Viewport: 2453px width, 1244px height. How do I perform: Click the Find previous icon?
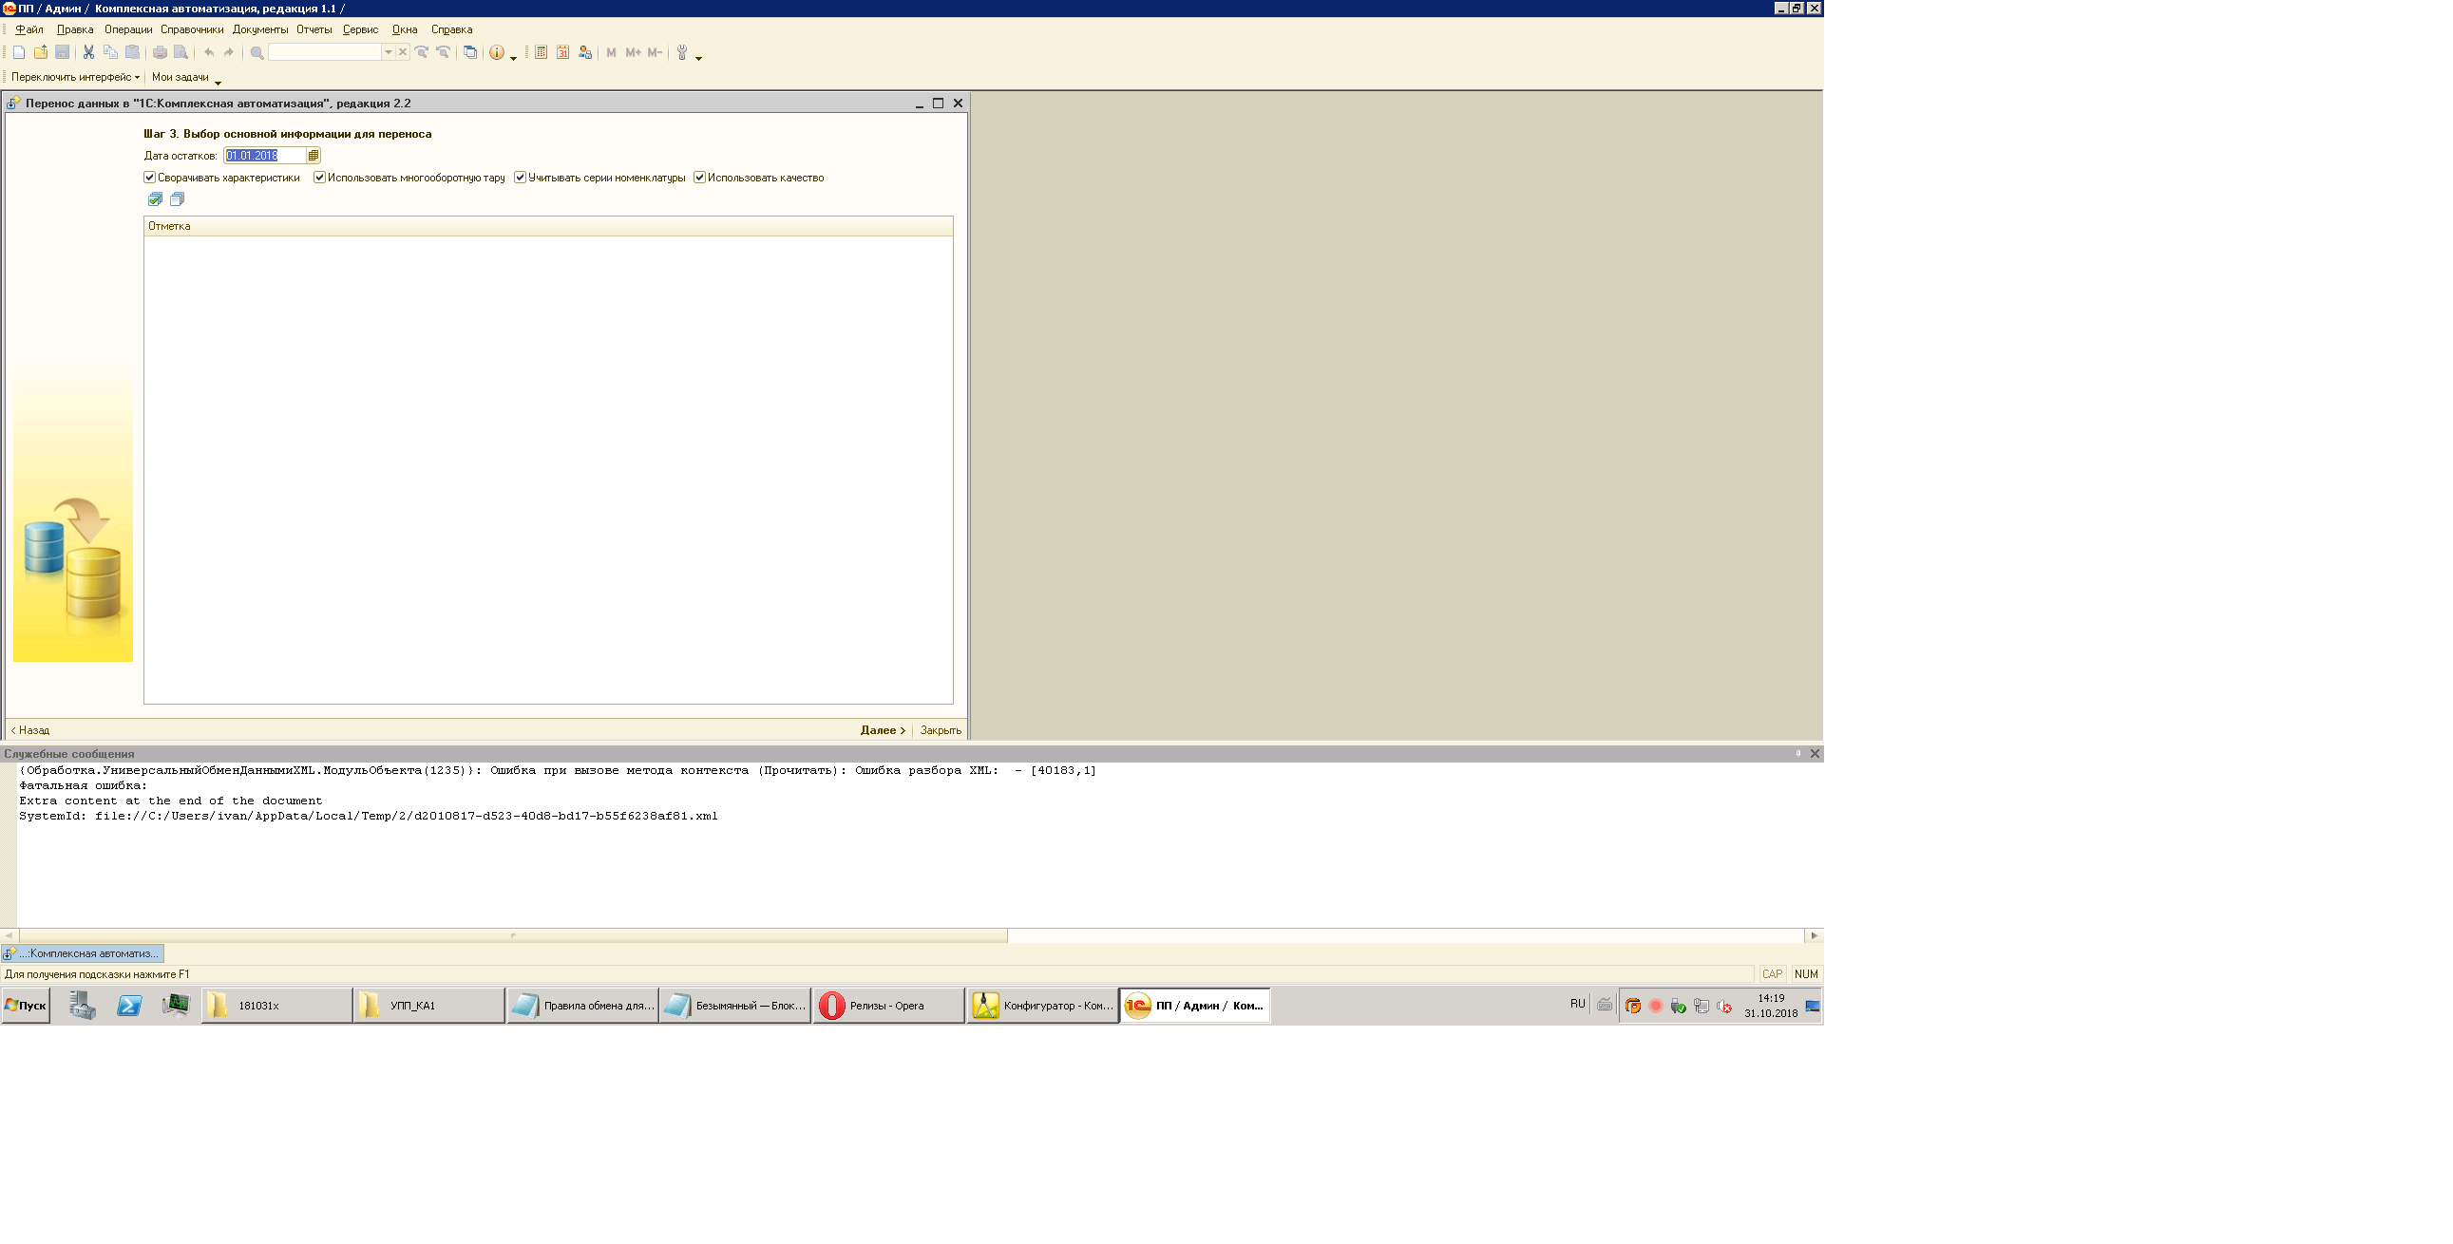pyautogui.click(x=443, y=52)
